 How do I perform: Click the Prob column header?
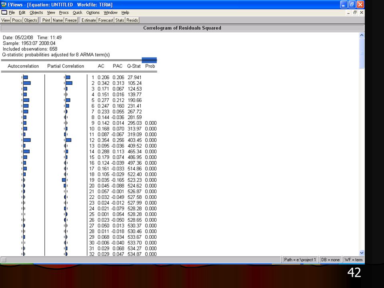pyautogui.click(x=150, y=66)
